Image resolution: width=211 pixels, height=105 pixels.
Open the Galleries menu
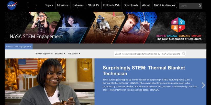click(x=78, y=5)
